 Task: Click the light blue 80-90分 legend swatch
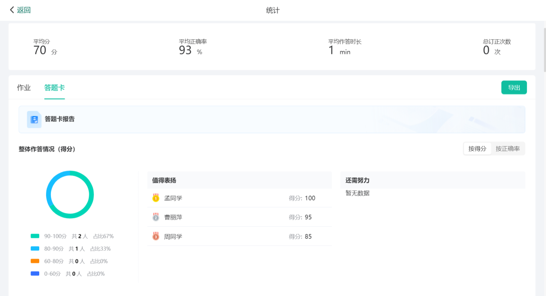[35, 249]
